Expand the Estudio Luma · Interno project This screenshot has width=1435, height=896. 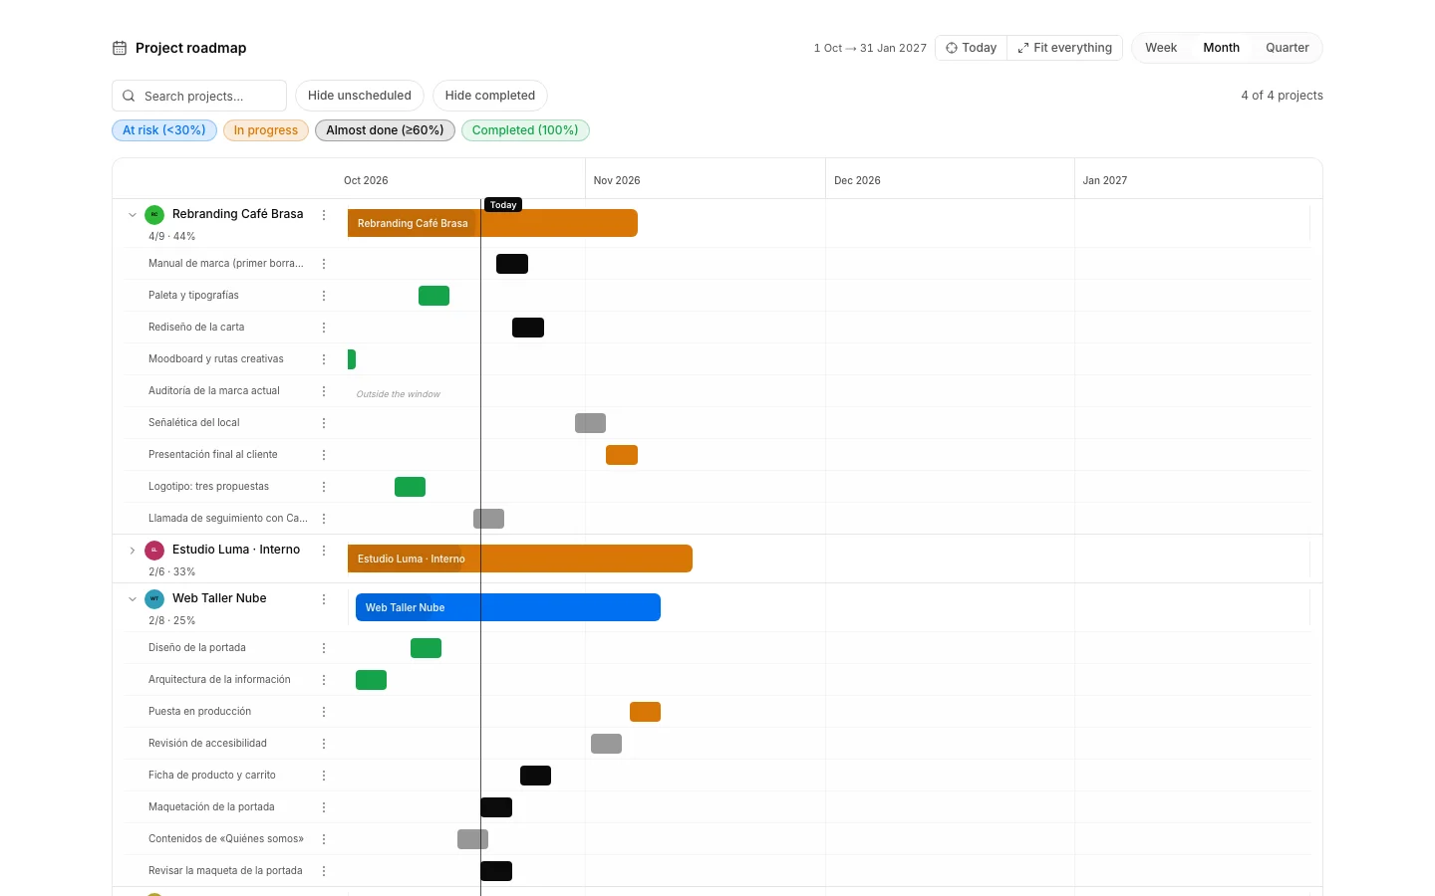coord(133,551)
